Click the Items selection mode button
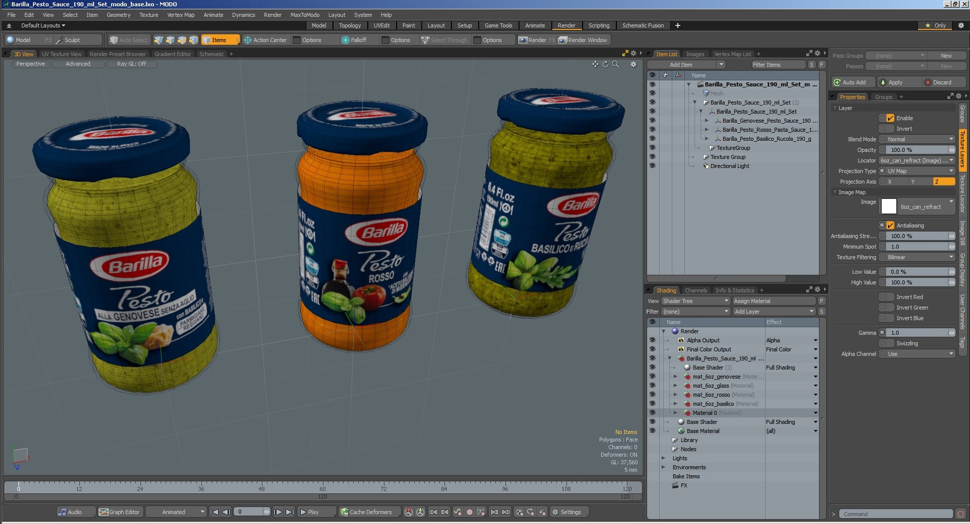 coord(220,40)
